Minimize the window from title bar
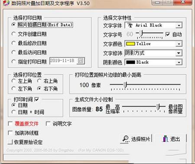This screenshot has height=164, width=195. click(158, 3)
